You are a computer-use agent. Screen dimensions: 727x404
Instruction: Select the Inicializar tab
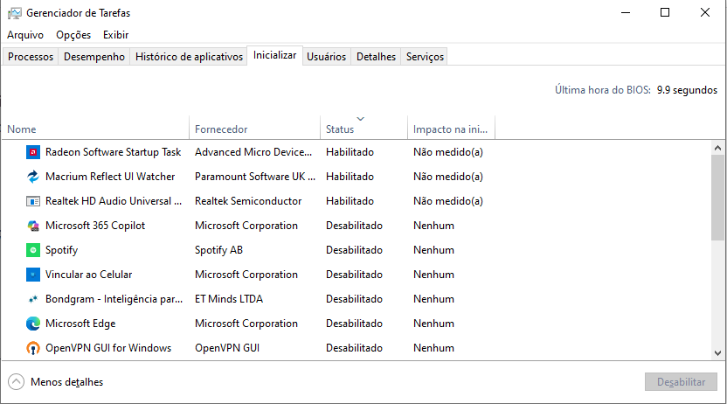coord(274,55)
